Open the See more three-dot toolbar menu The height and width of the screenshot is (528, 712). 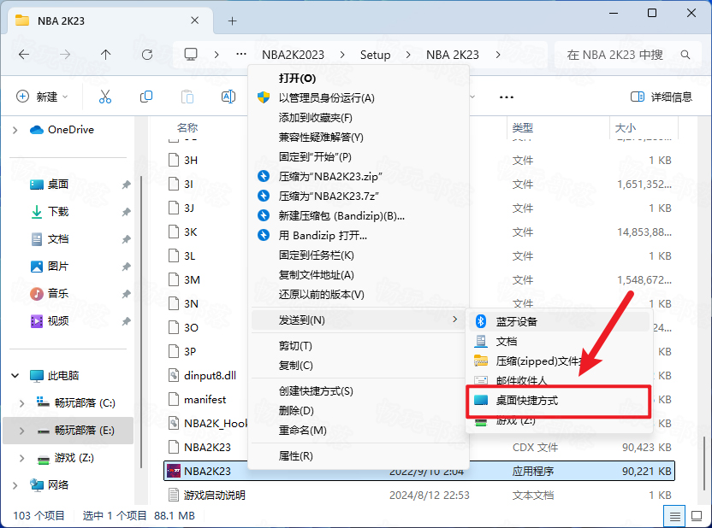(507, 97)
